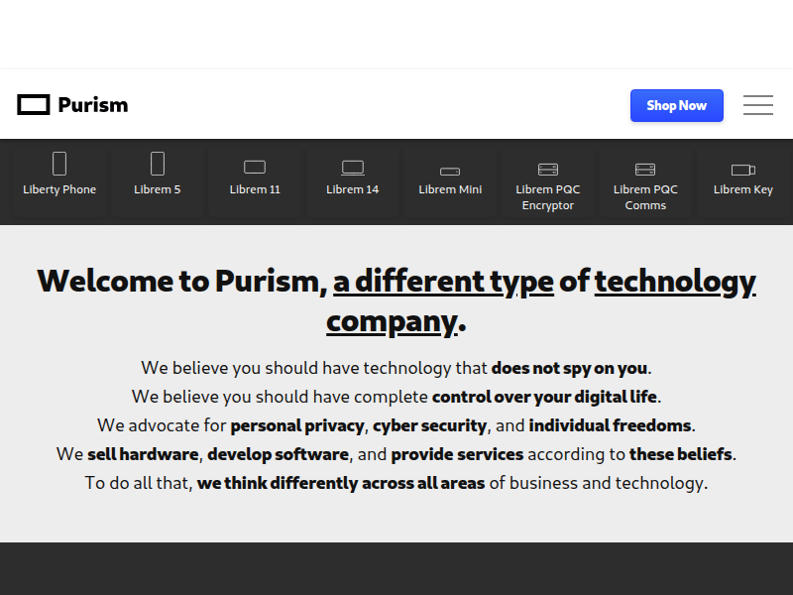This screenshot has height=595, width=793.
Task: Open the Librem 14 label
Action: tap(353, 189)
